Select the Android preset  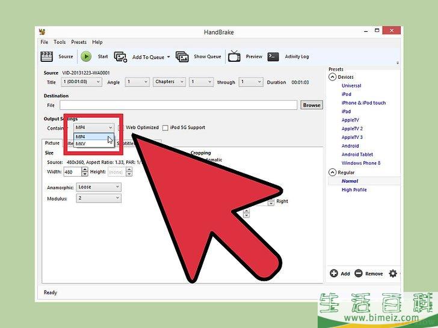350,146
